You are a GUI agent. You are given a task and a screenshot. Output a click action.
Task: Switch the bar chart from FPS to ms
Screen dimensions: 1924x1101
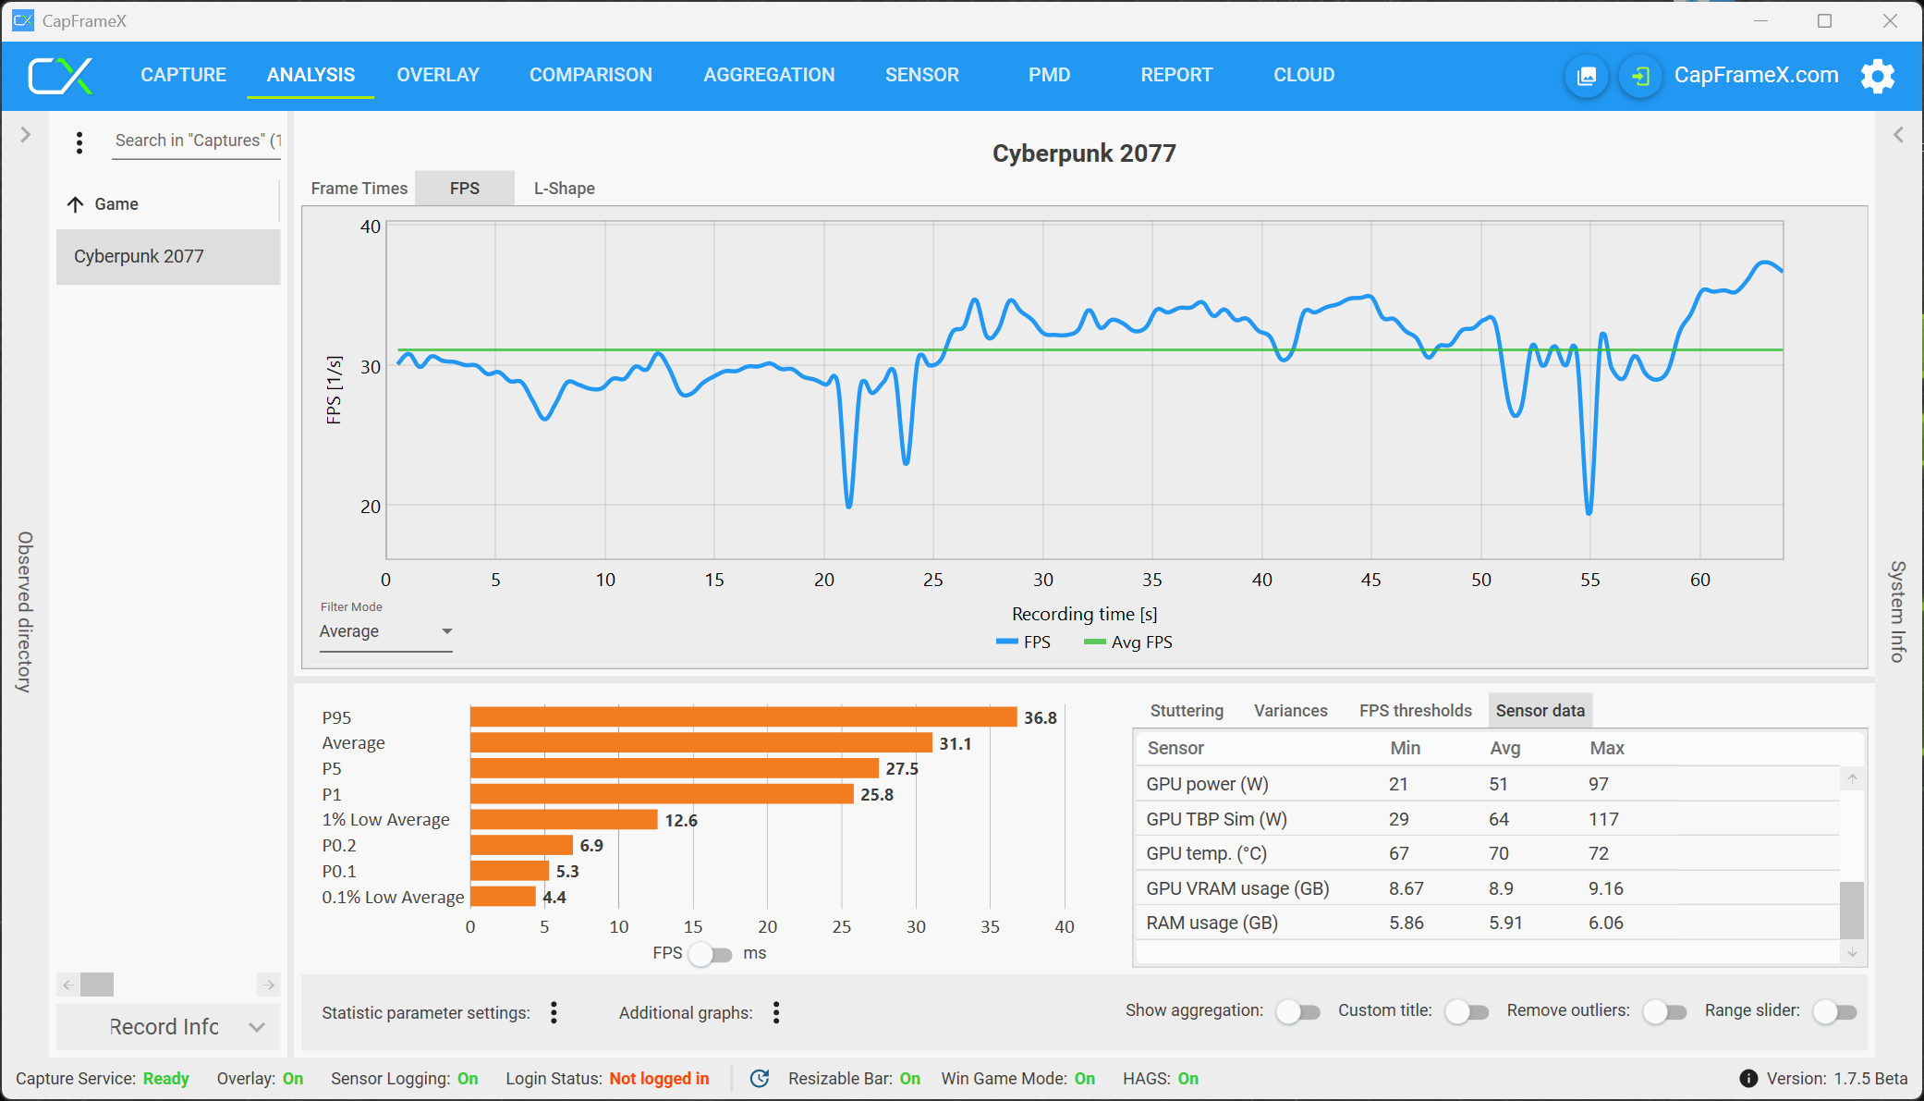coord(710,954)
